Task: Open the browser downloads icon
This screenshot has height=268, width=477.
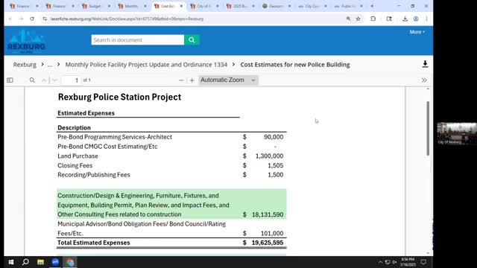Action: (x=405, y=19)
